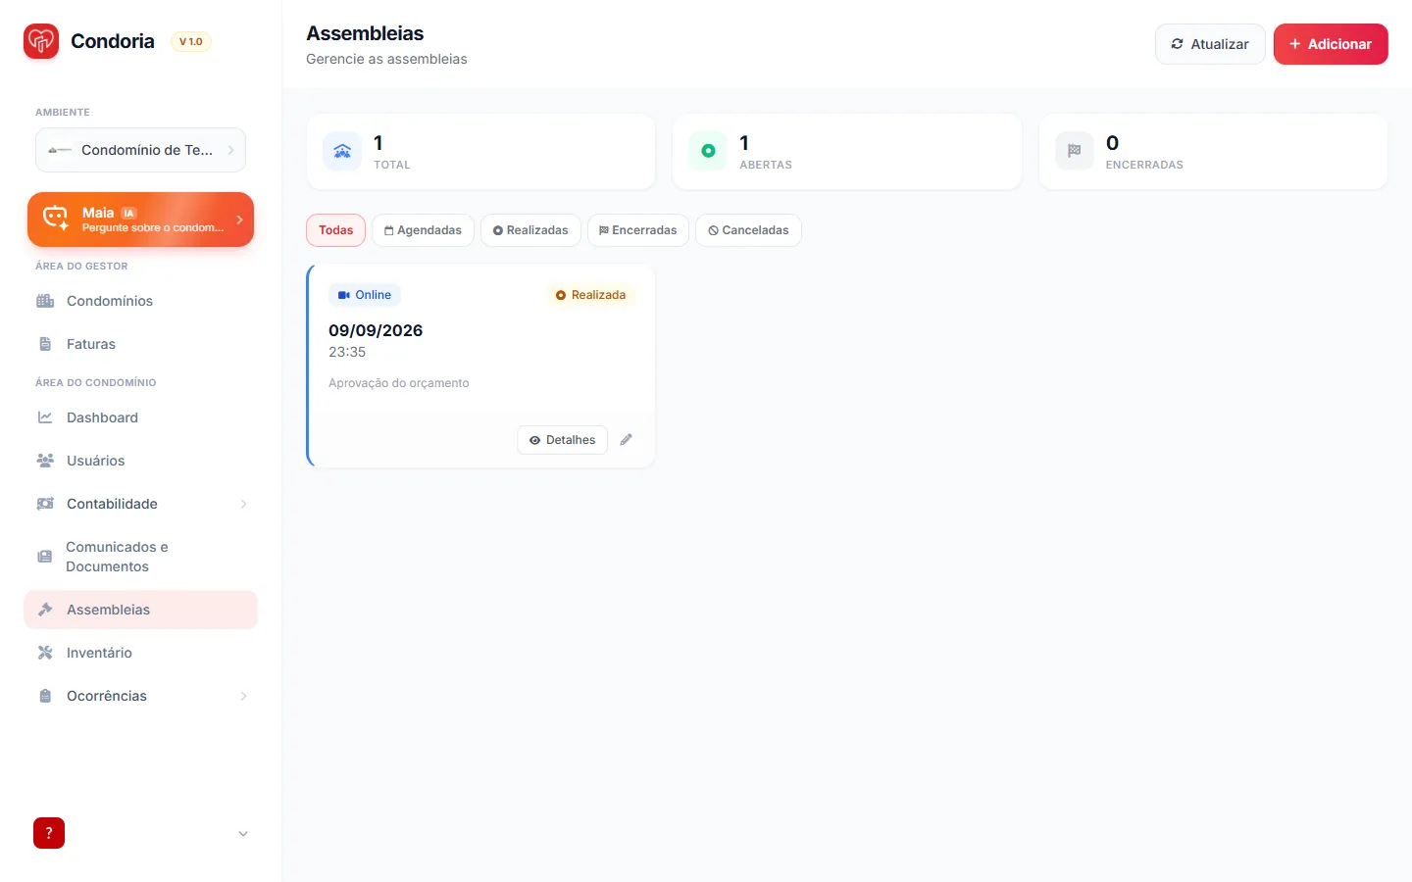Screen dimensions: 1412x882
Task: View Detalhes of the 09/09/2026 assembly
Action: pos(563,440)
